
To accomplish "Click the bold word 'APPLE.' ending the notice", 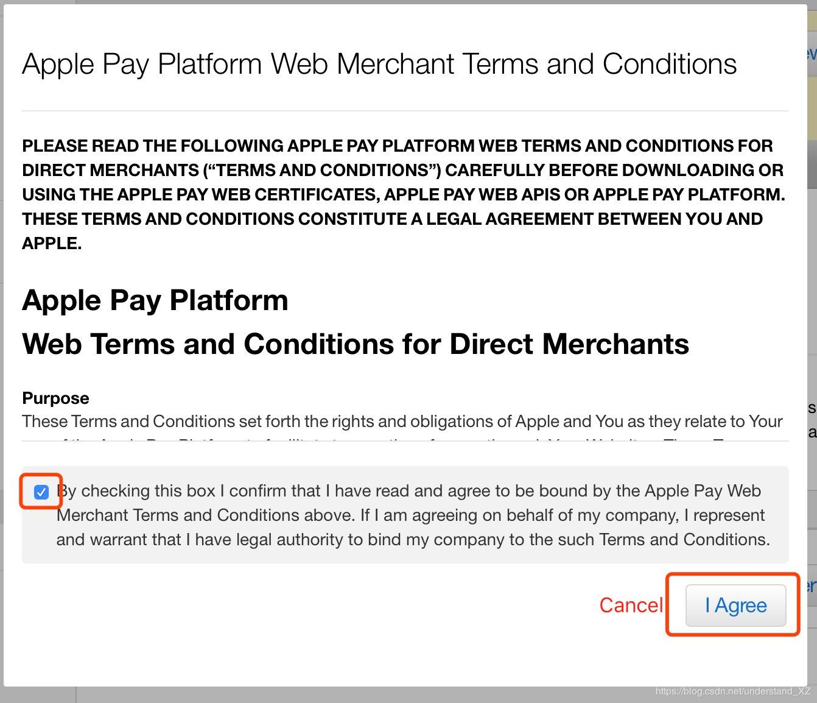I will tap(52, 244).
